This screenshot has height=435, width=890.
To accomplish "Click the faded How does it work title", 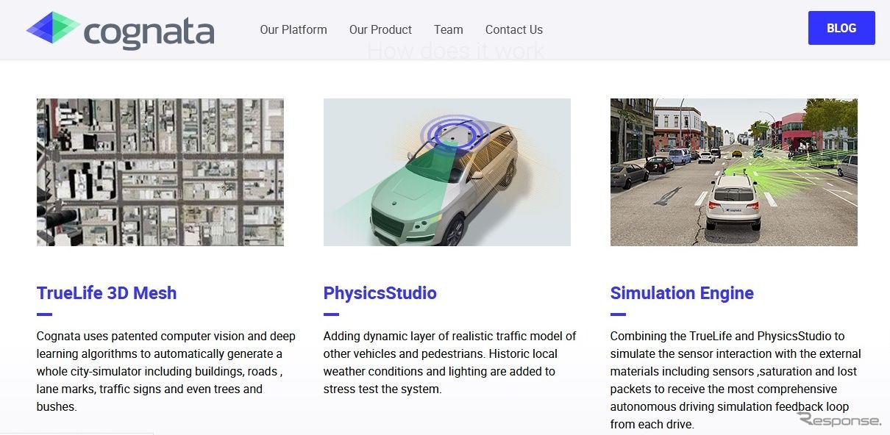I will [455, 51].
